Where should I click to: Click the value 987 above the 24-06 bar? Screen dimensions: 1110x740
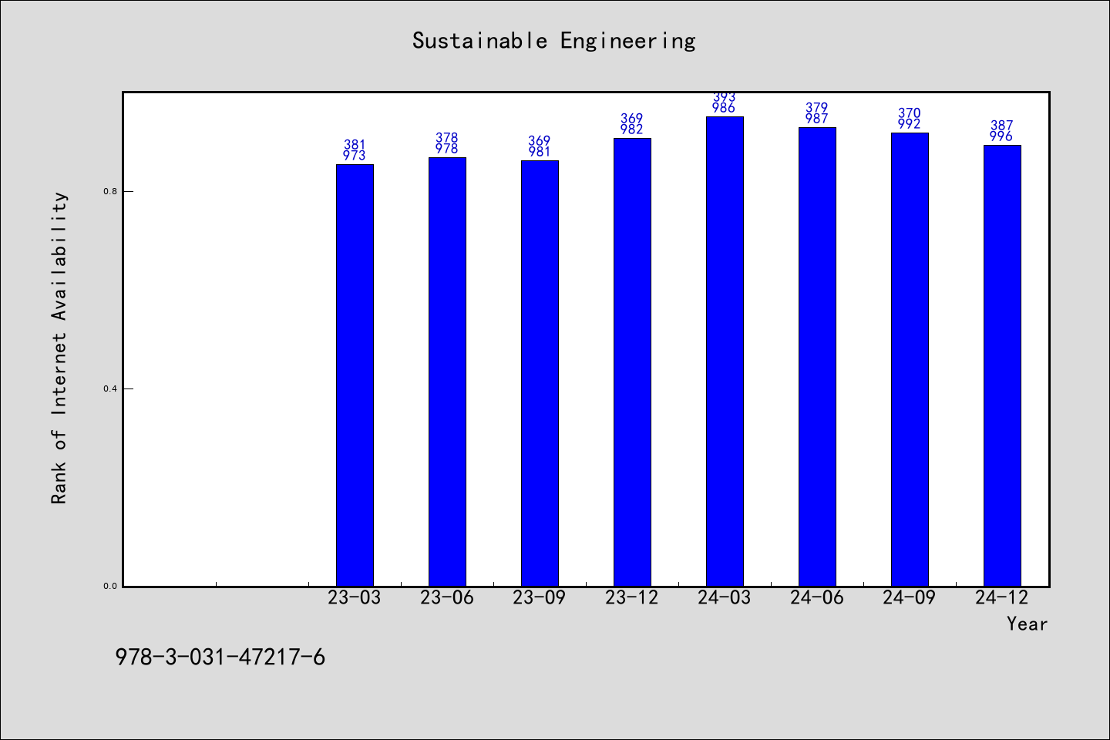817,119
